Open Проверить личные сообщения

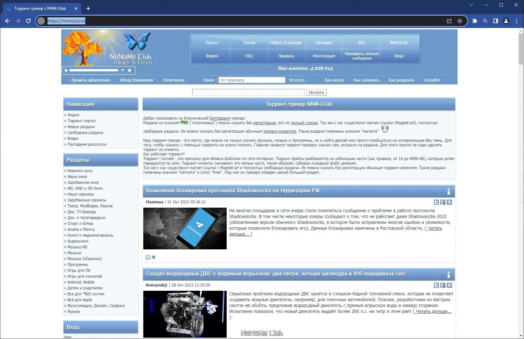[361, 56]
